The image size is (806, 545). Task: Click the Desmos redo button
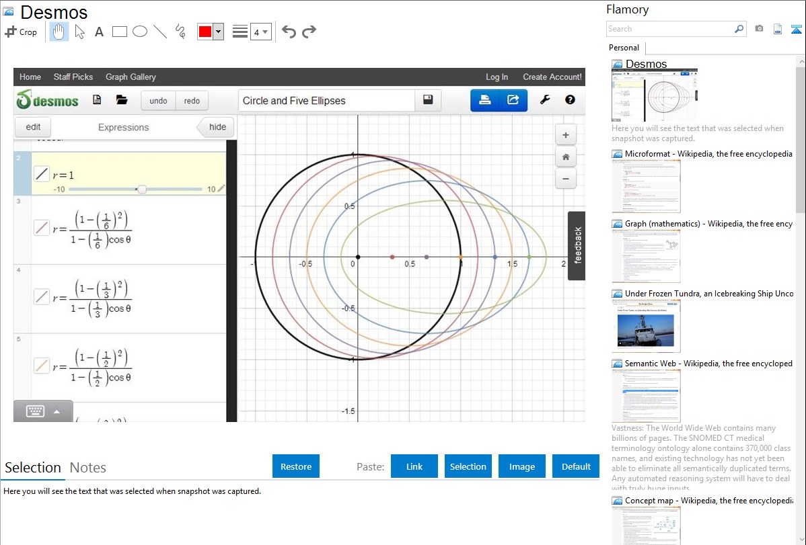[x=192, y=101]
